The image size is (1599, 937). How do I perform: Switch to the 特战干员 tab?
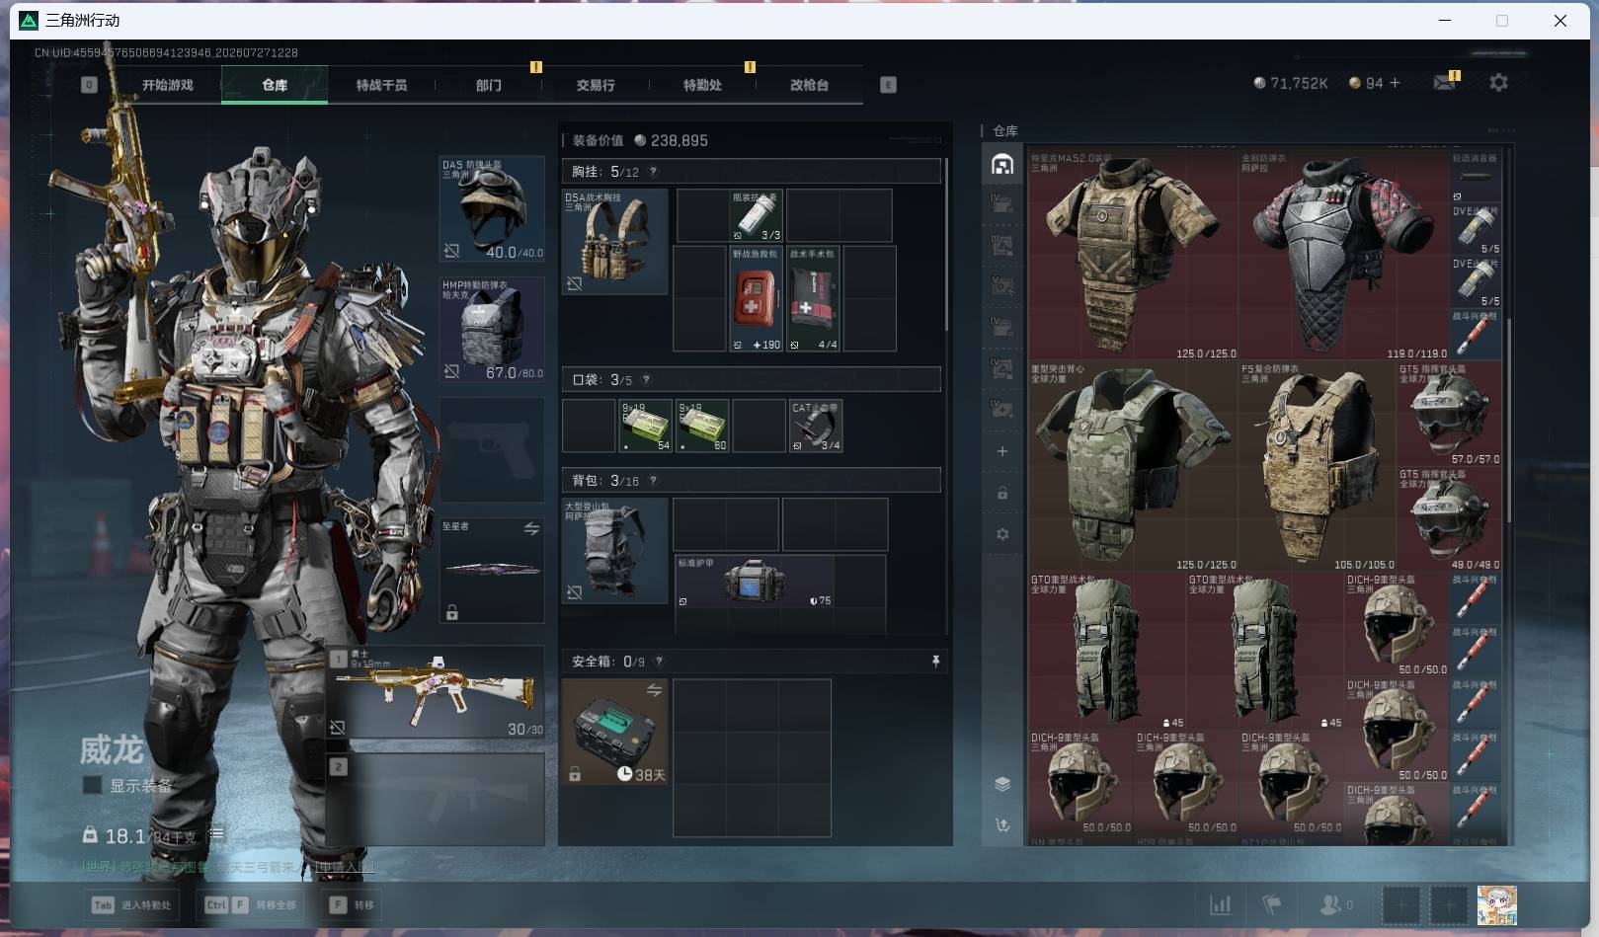(x=381, y=85)
